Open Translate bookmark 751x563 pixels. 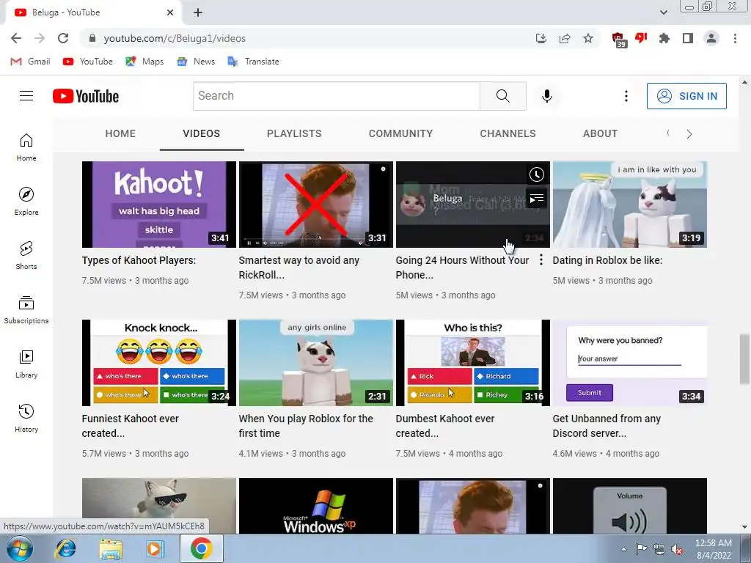click(253, 62)
